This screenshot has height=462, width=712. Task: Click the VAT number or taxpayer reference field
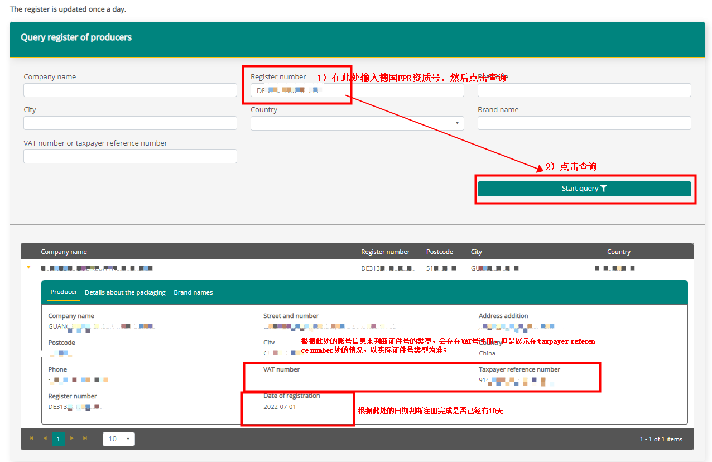coord(130,156)
